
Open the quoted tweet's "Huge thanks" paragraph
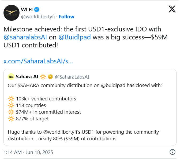pyautogui.click(x=83, y=135)
